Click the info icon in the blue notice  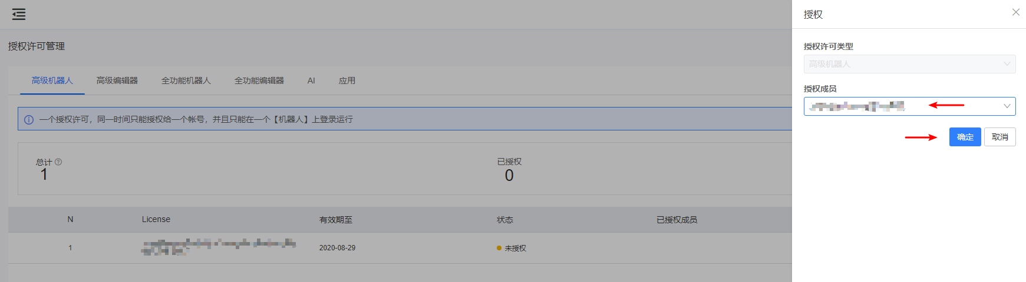[29, 119]
